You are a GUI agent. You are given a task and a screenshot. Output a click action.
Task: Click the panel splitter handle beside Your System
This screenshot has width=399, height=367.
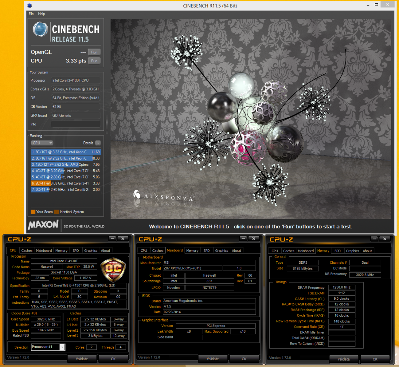click(107, 125)
